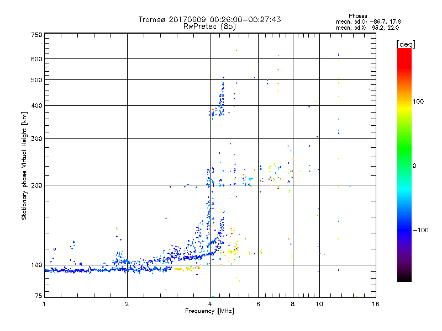Click the black bottom of the colorbar
Screen dimensions: 442x331
404,277
